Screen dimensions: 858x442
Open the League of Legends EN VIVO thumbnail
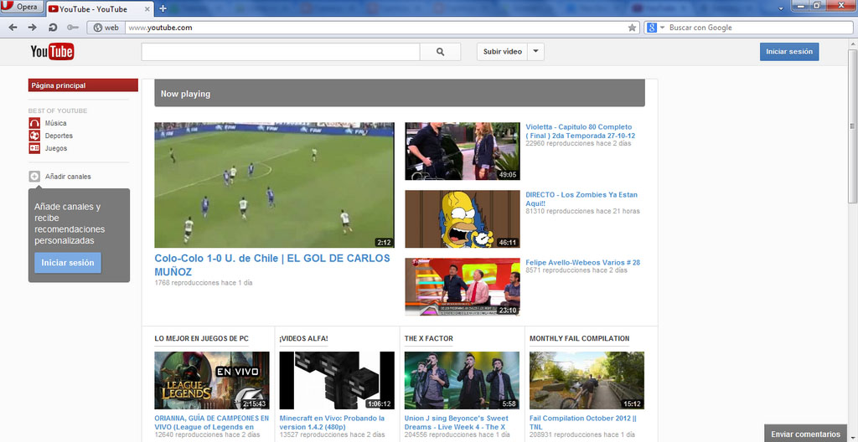pyautogui.click(x=212, y=380)
